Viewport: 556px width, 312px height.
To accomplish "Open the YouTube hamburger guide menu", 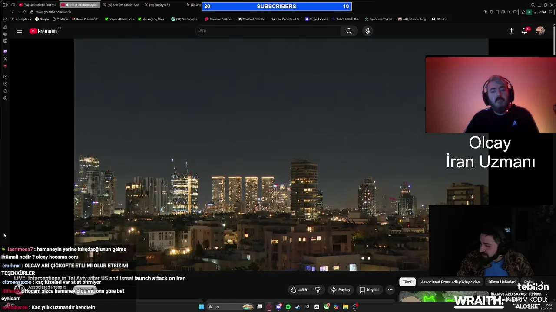I will coord(20,31).
